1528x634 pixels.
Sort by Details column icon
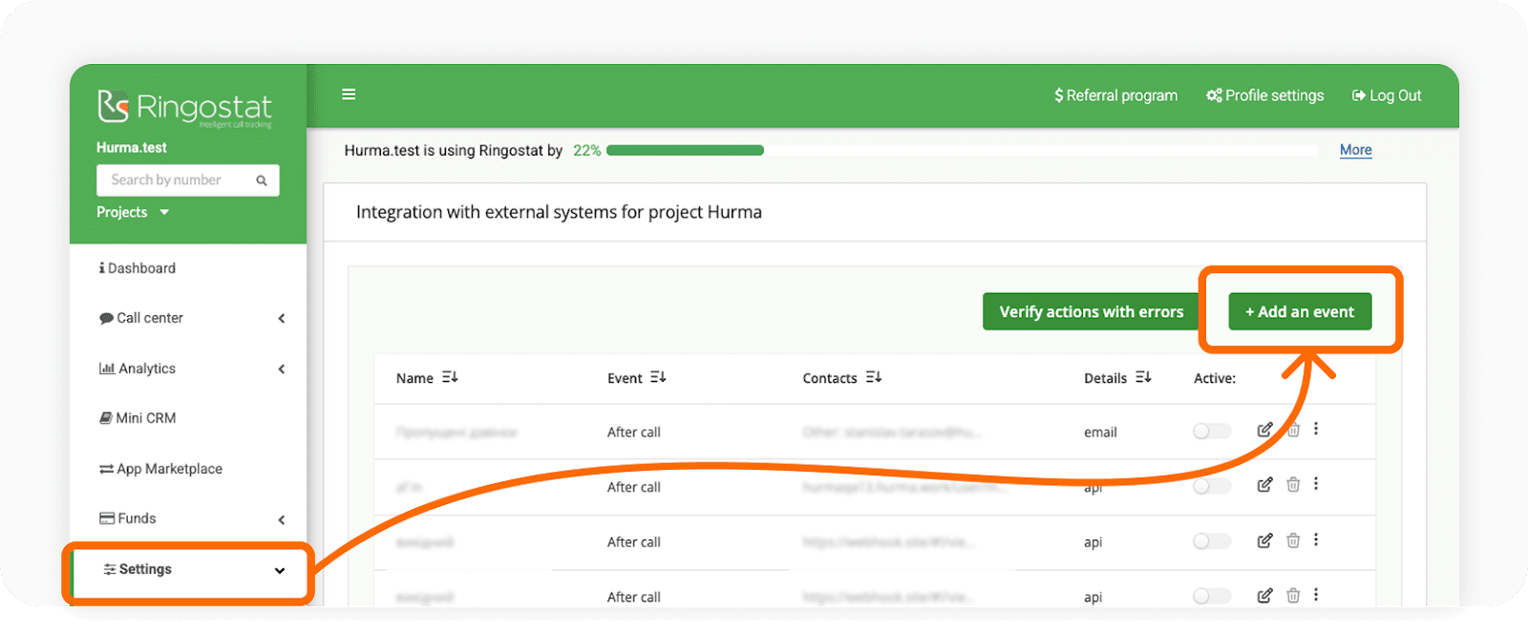[1143, 378]
